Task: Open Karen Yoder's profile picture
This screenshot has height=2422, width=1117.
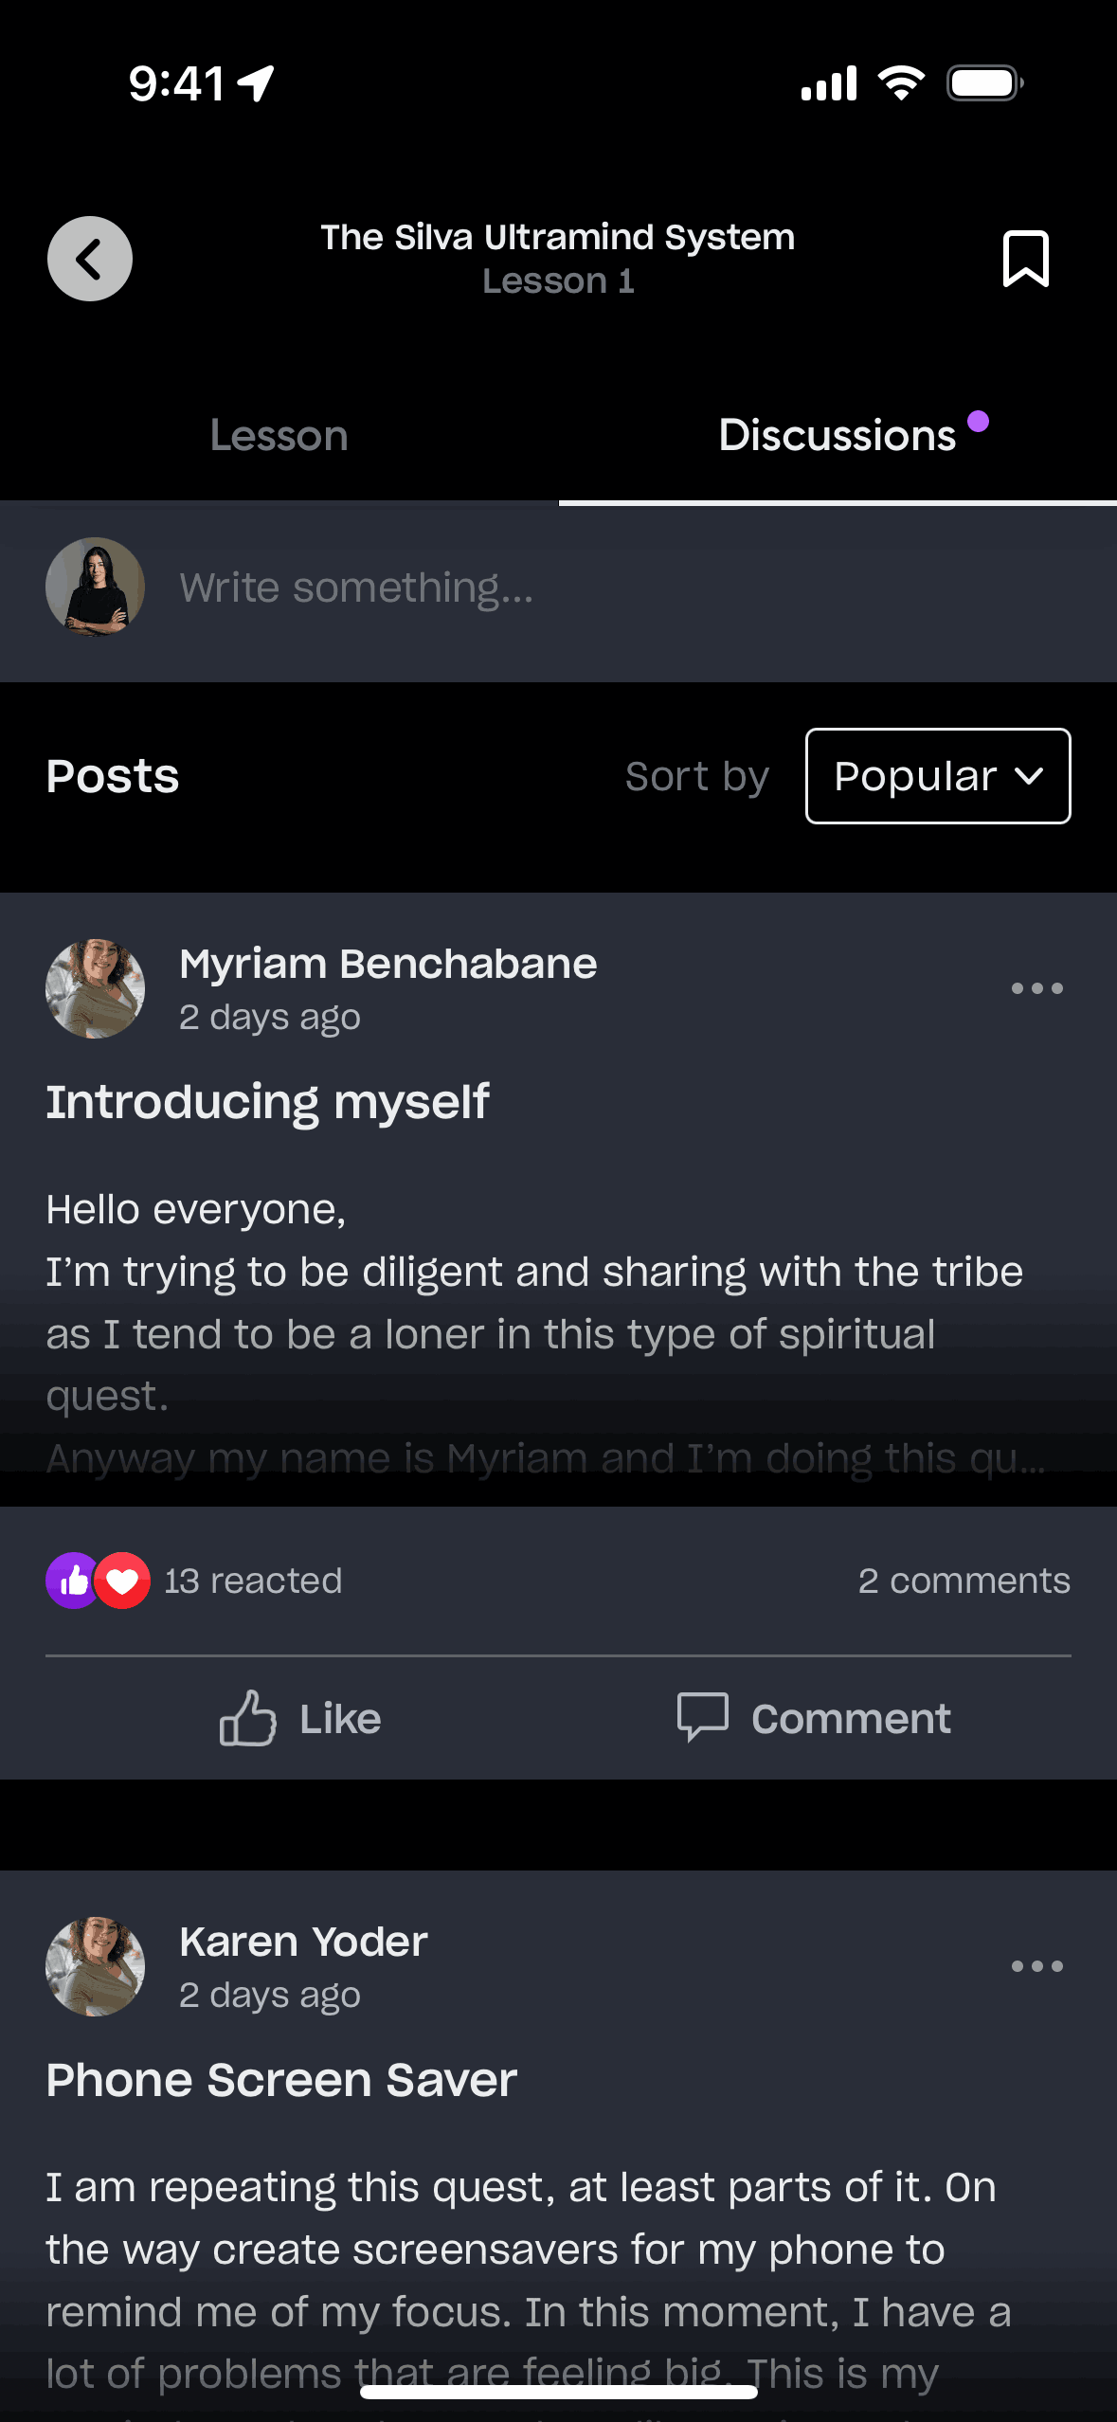Action: coord(95,1966)
